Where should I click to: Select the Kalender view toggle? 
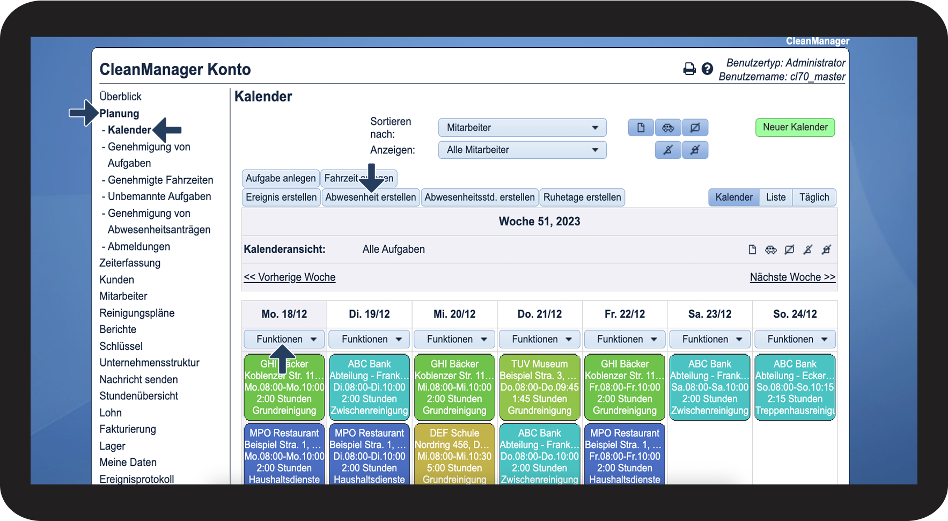(x=734, y=197)
